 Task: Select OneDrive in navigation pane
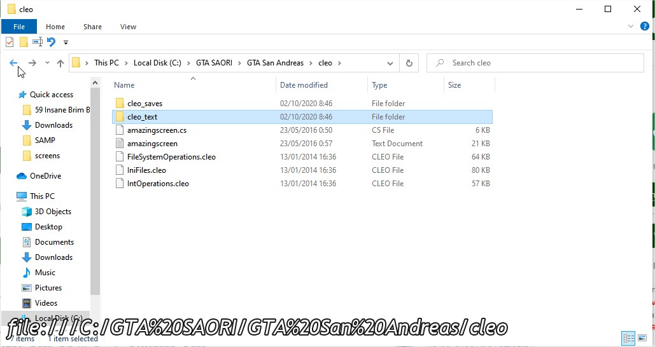pyautogui.click(x=46, y=176)
